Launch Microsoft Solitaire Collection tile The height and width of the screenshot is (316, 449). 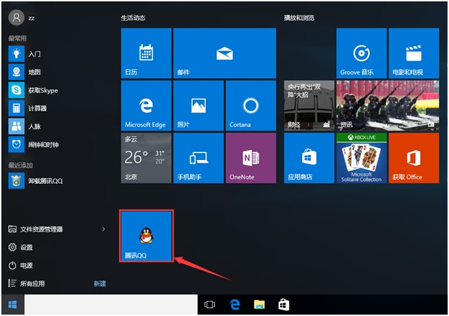coord(361,158)
